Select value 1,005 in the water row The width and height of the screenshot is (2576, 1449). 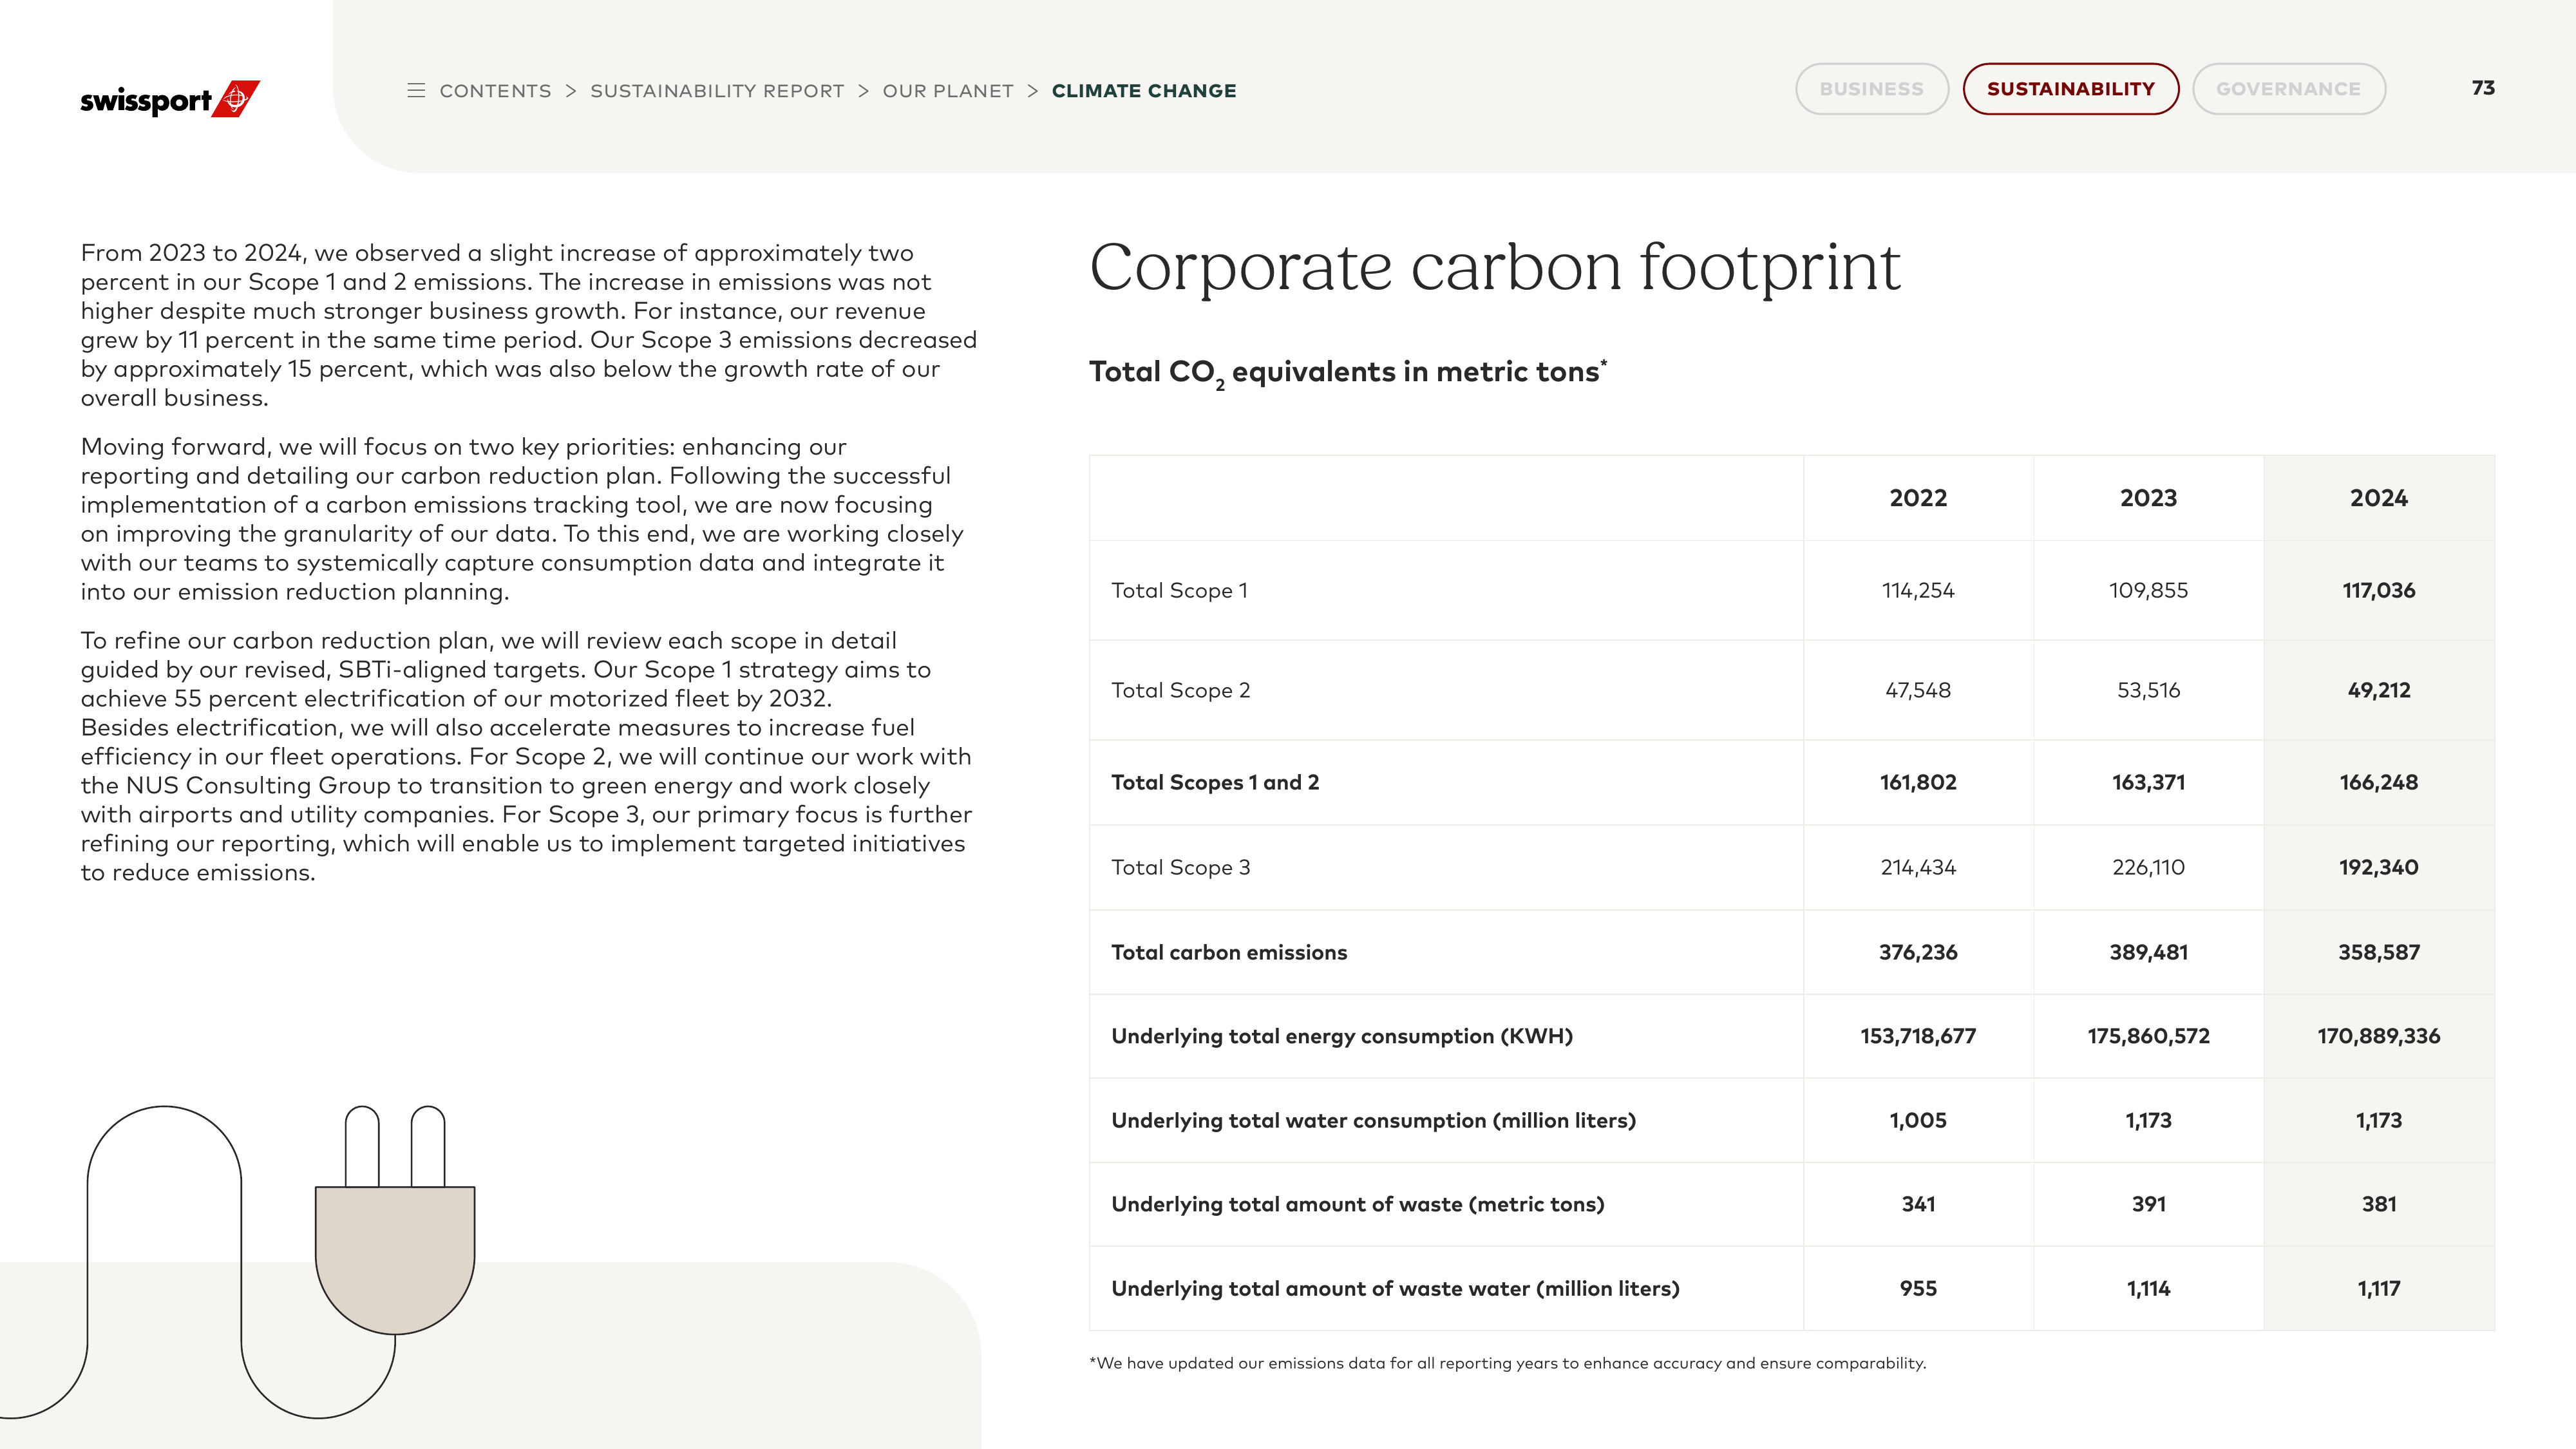[x=1918, y=1121]
